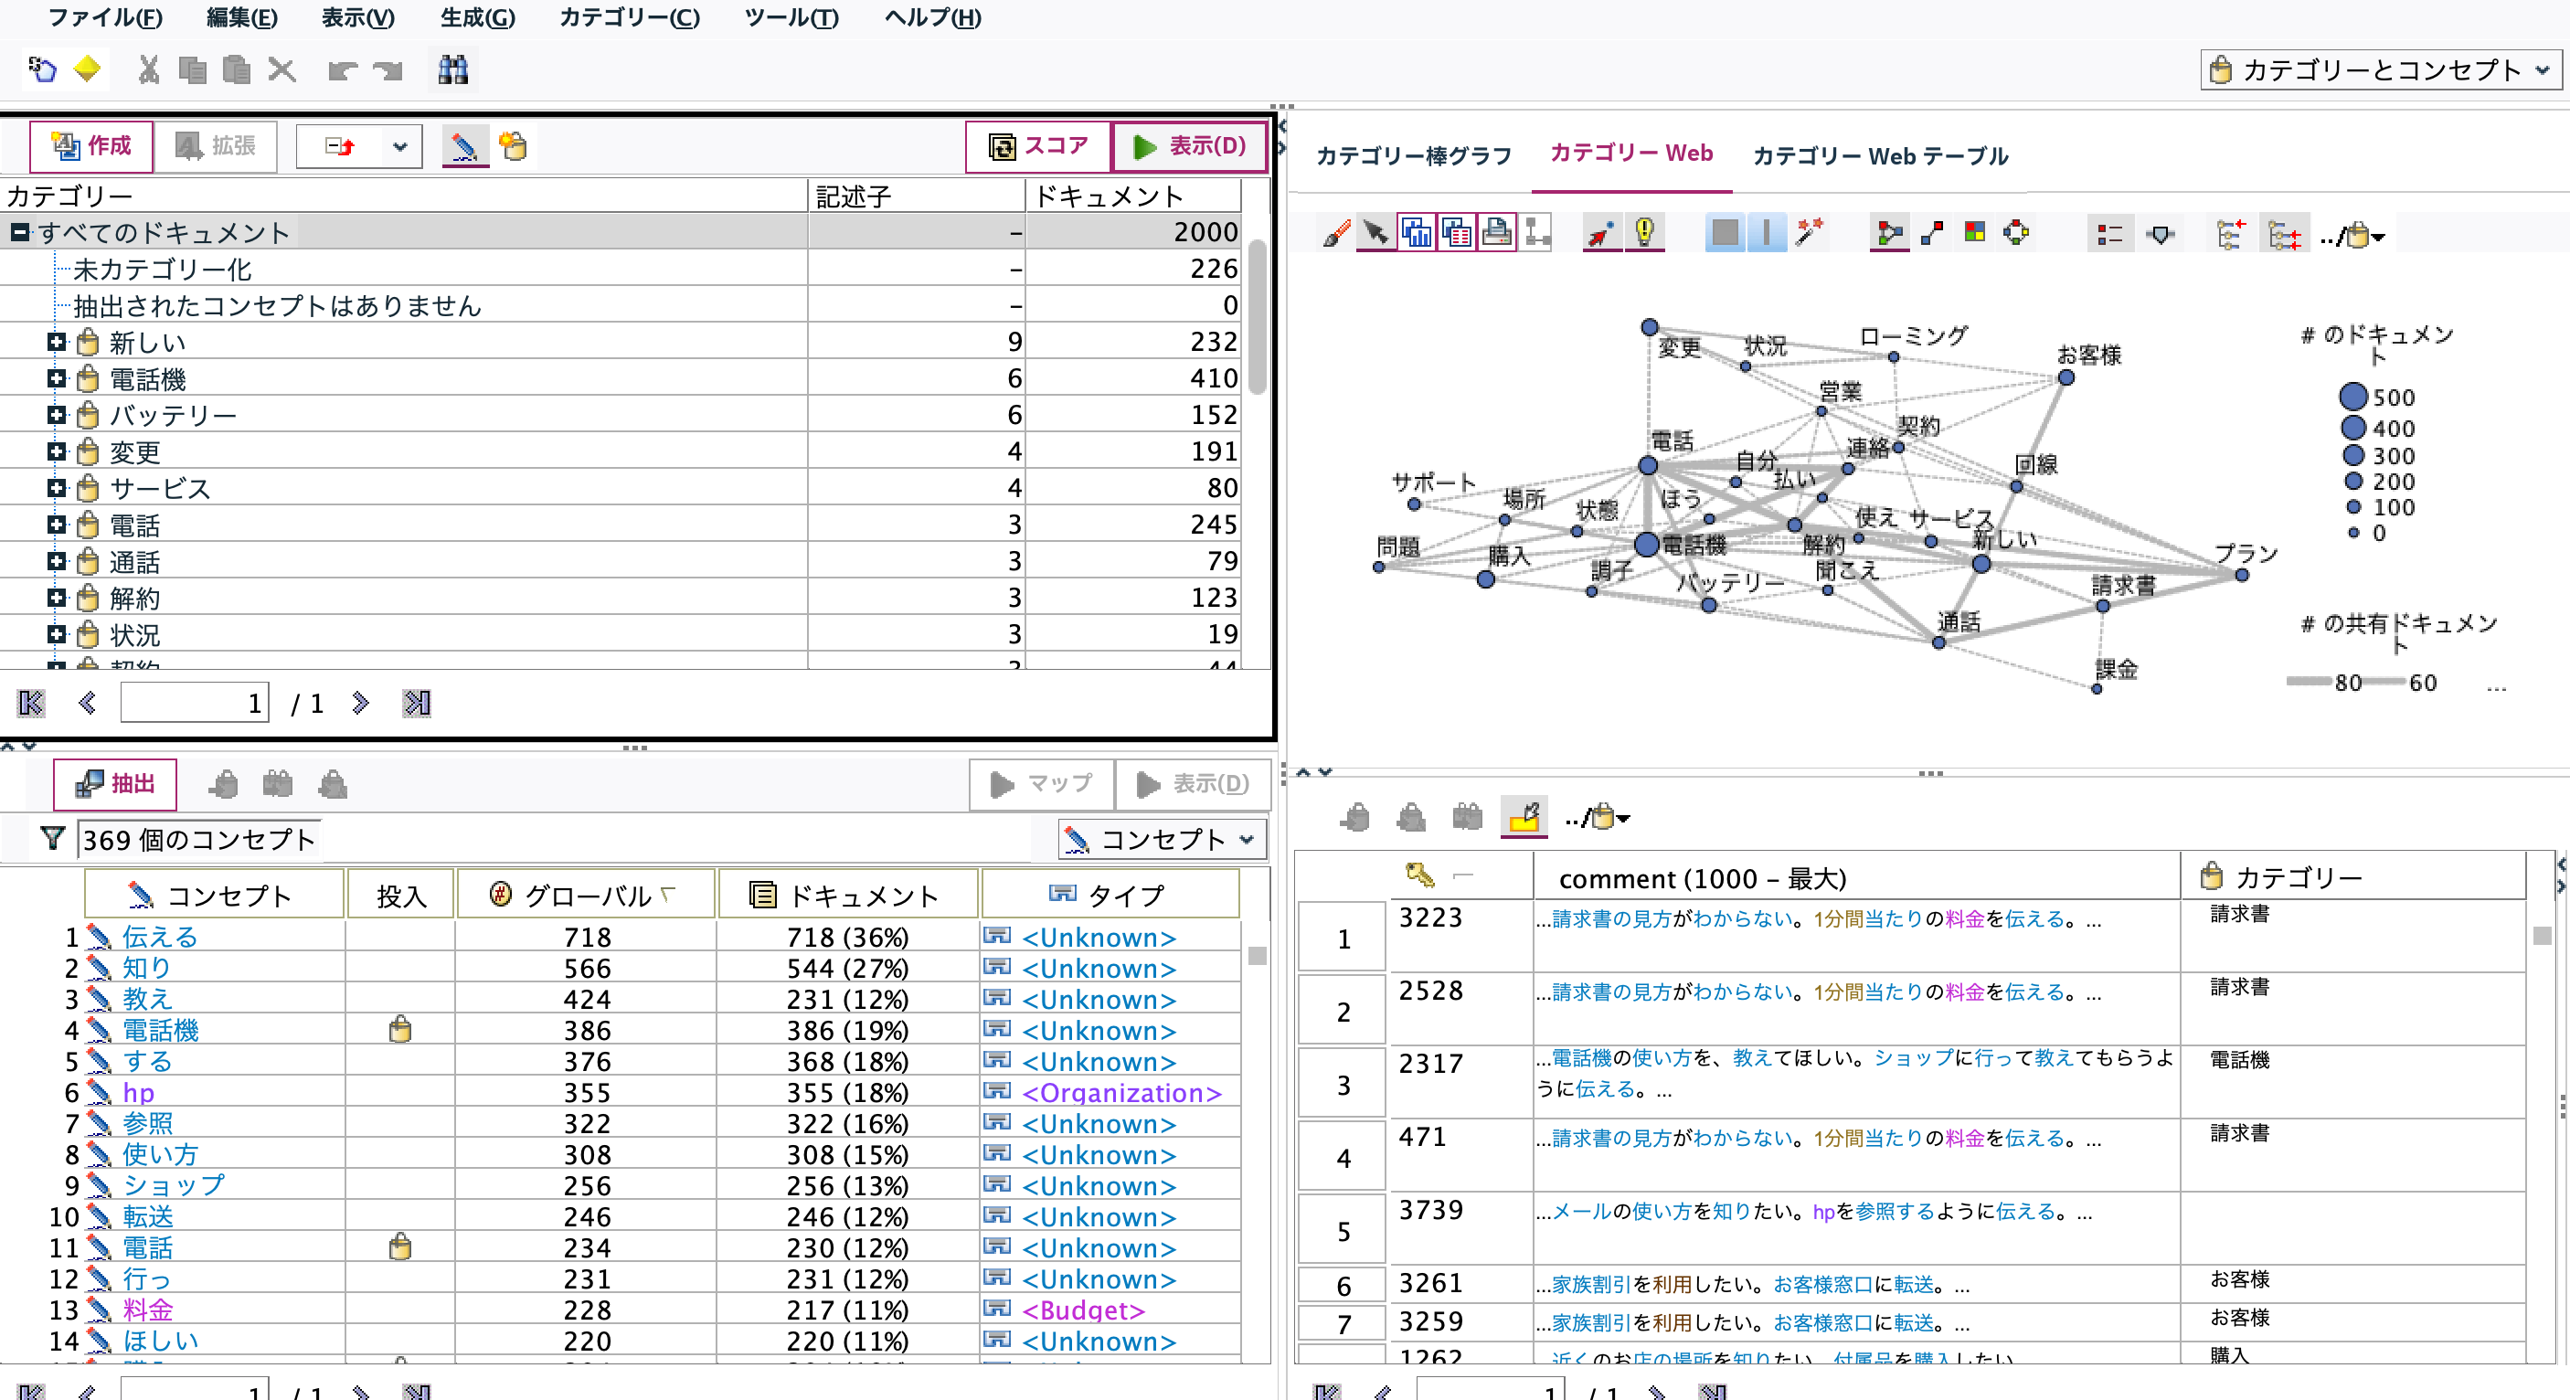Expand the 新しい category tree item
This screenshot has height=1400, width=2570.
tap(56, 341)
